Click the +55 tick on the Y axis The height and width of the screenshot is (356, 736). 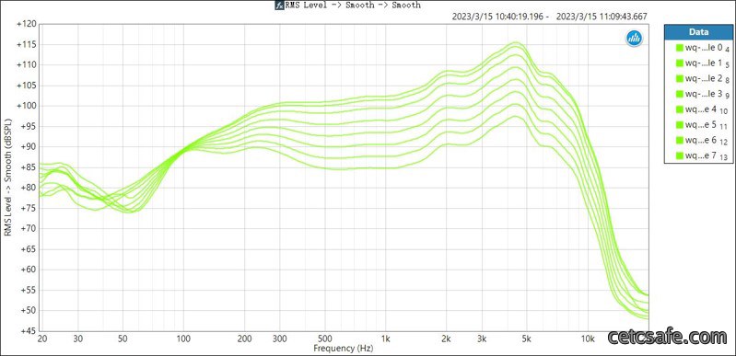28,290
